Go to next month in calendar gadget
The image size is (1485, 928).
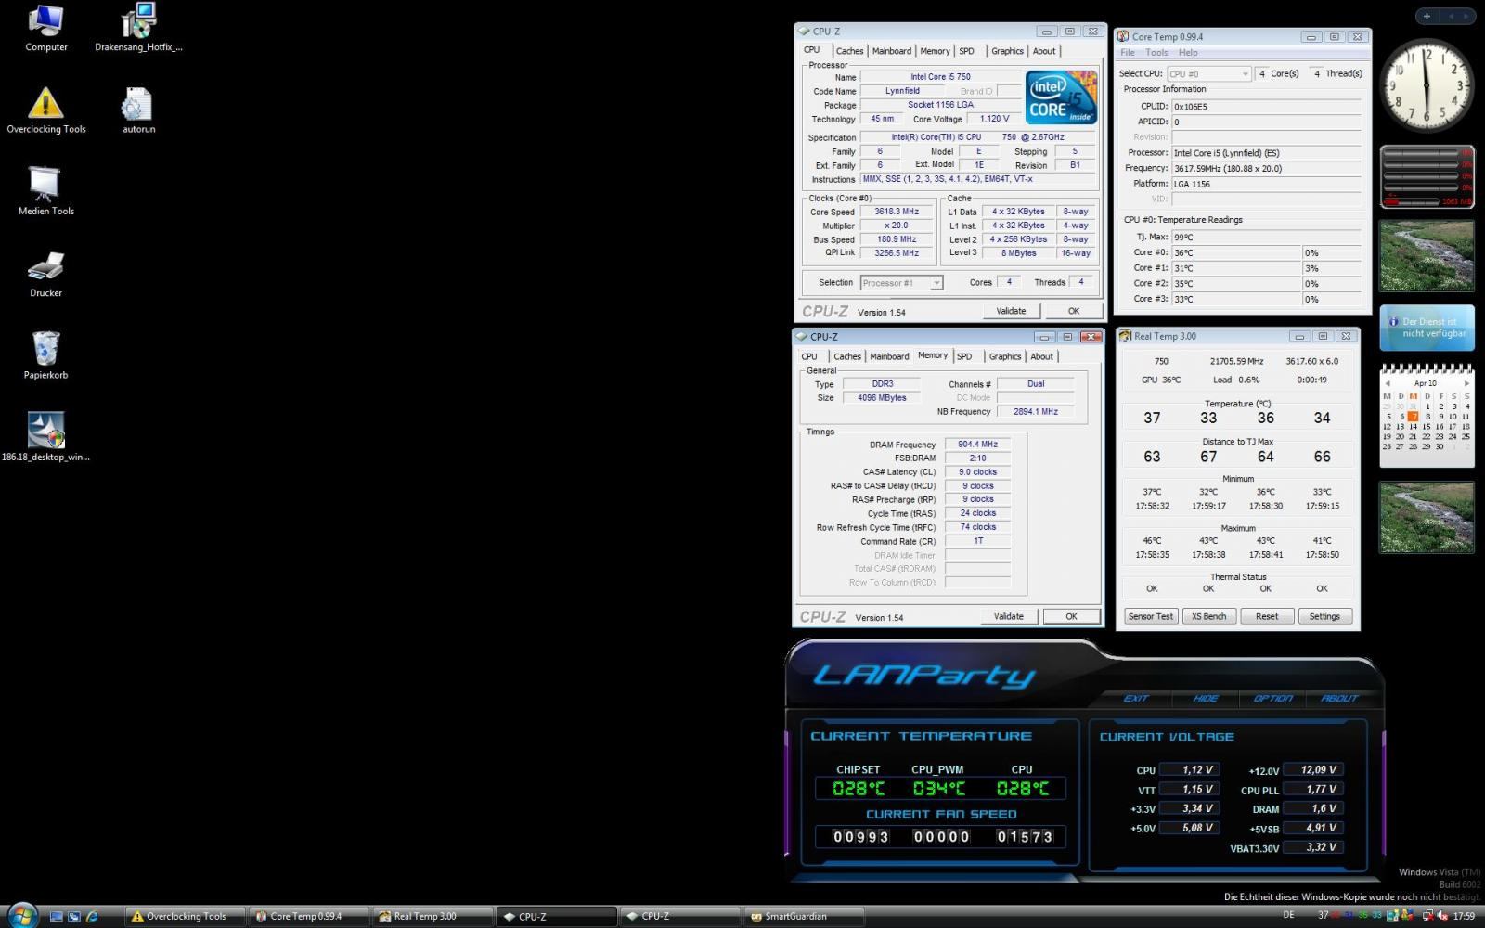(1466, 382)
